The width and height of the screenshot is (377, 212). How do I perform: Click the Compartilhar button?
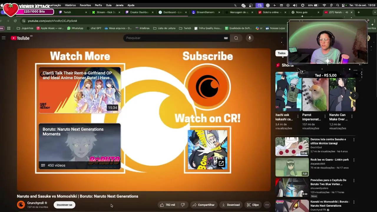click(204, 205)
